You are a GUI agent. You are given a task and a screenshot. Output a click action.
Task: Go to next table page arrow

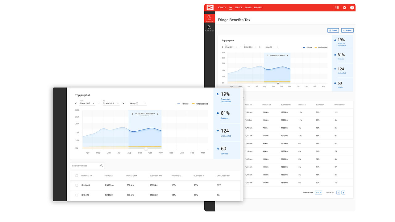click(x=343, y=193)
